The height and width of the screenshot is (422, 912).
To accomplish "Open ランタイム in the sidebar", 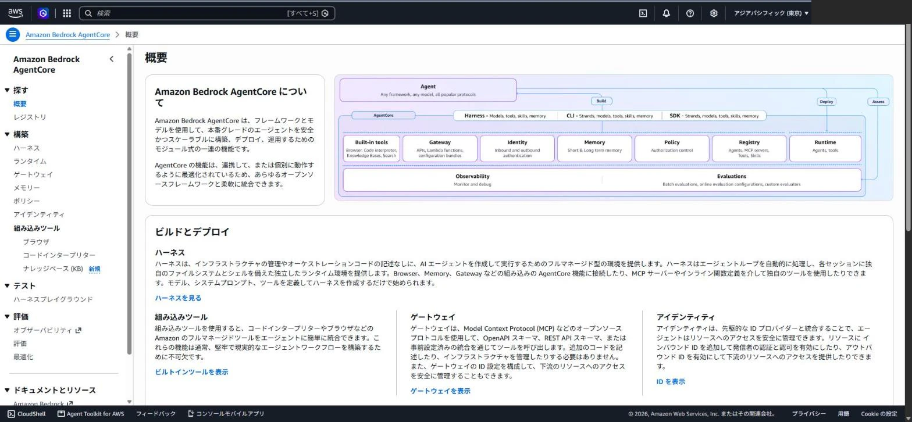I will [30, 162].
